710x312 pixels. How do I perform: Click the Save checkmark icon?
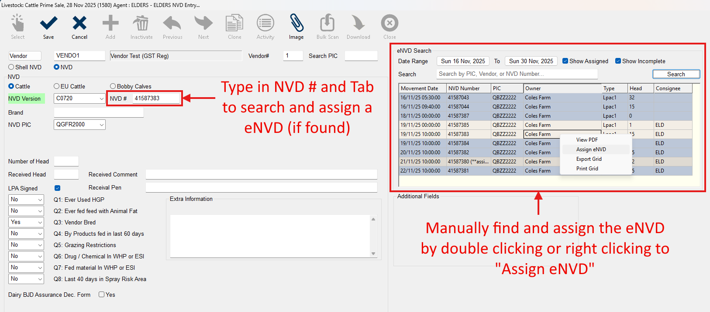click(48, 23)
